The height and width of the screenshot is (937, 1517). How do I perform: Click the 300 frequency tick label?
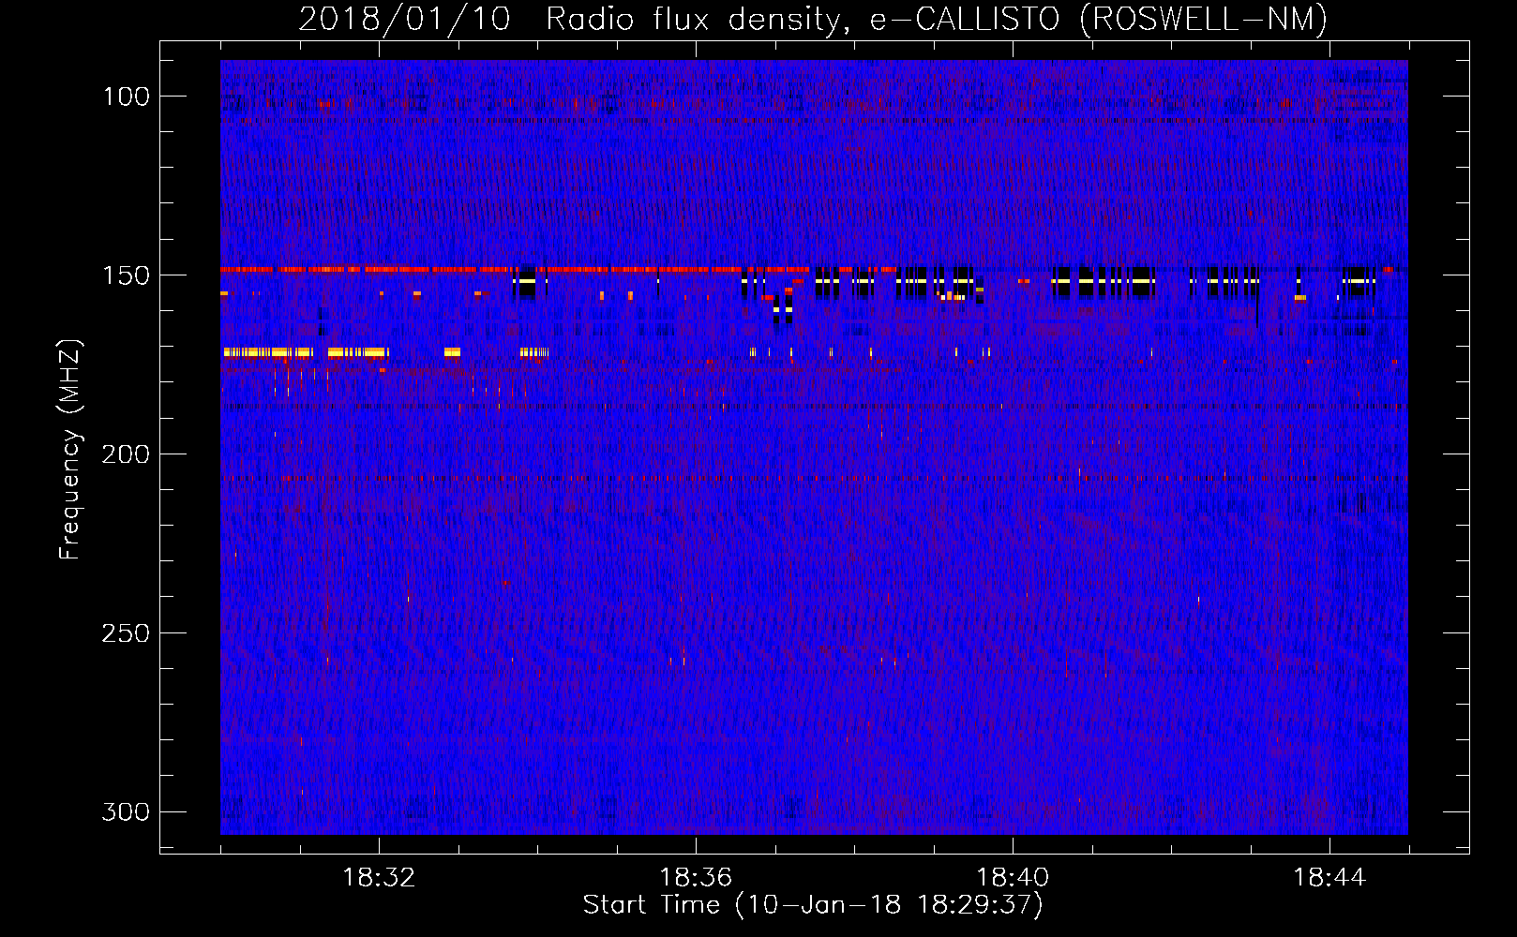[126, 811]
